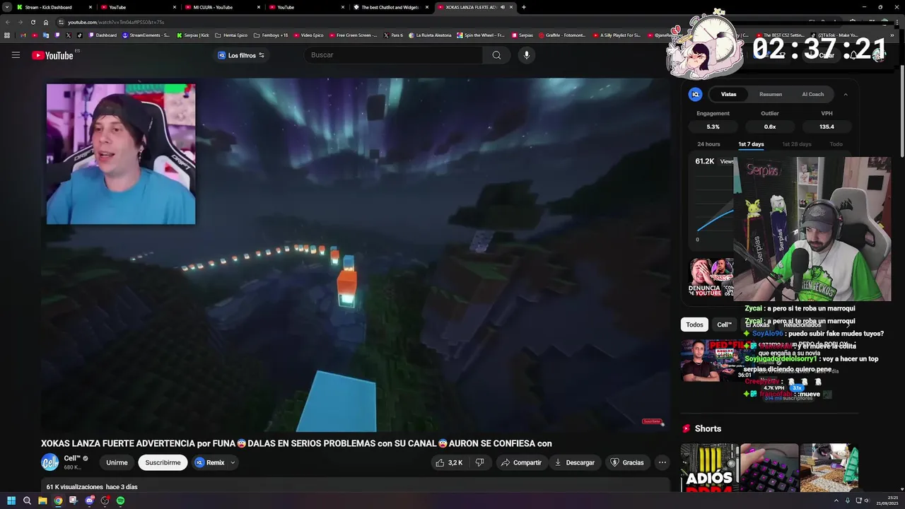Go to YouTube home via logo

(53, 55)
